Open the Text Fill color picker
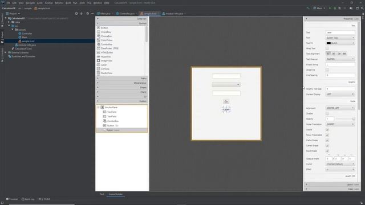The height and width of the screenshot is (205, 365). click(x=340, y=43)
